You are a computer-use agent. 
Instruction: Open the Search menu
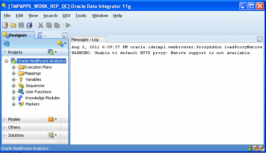[51, 16]
